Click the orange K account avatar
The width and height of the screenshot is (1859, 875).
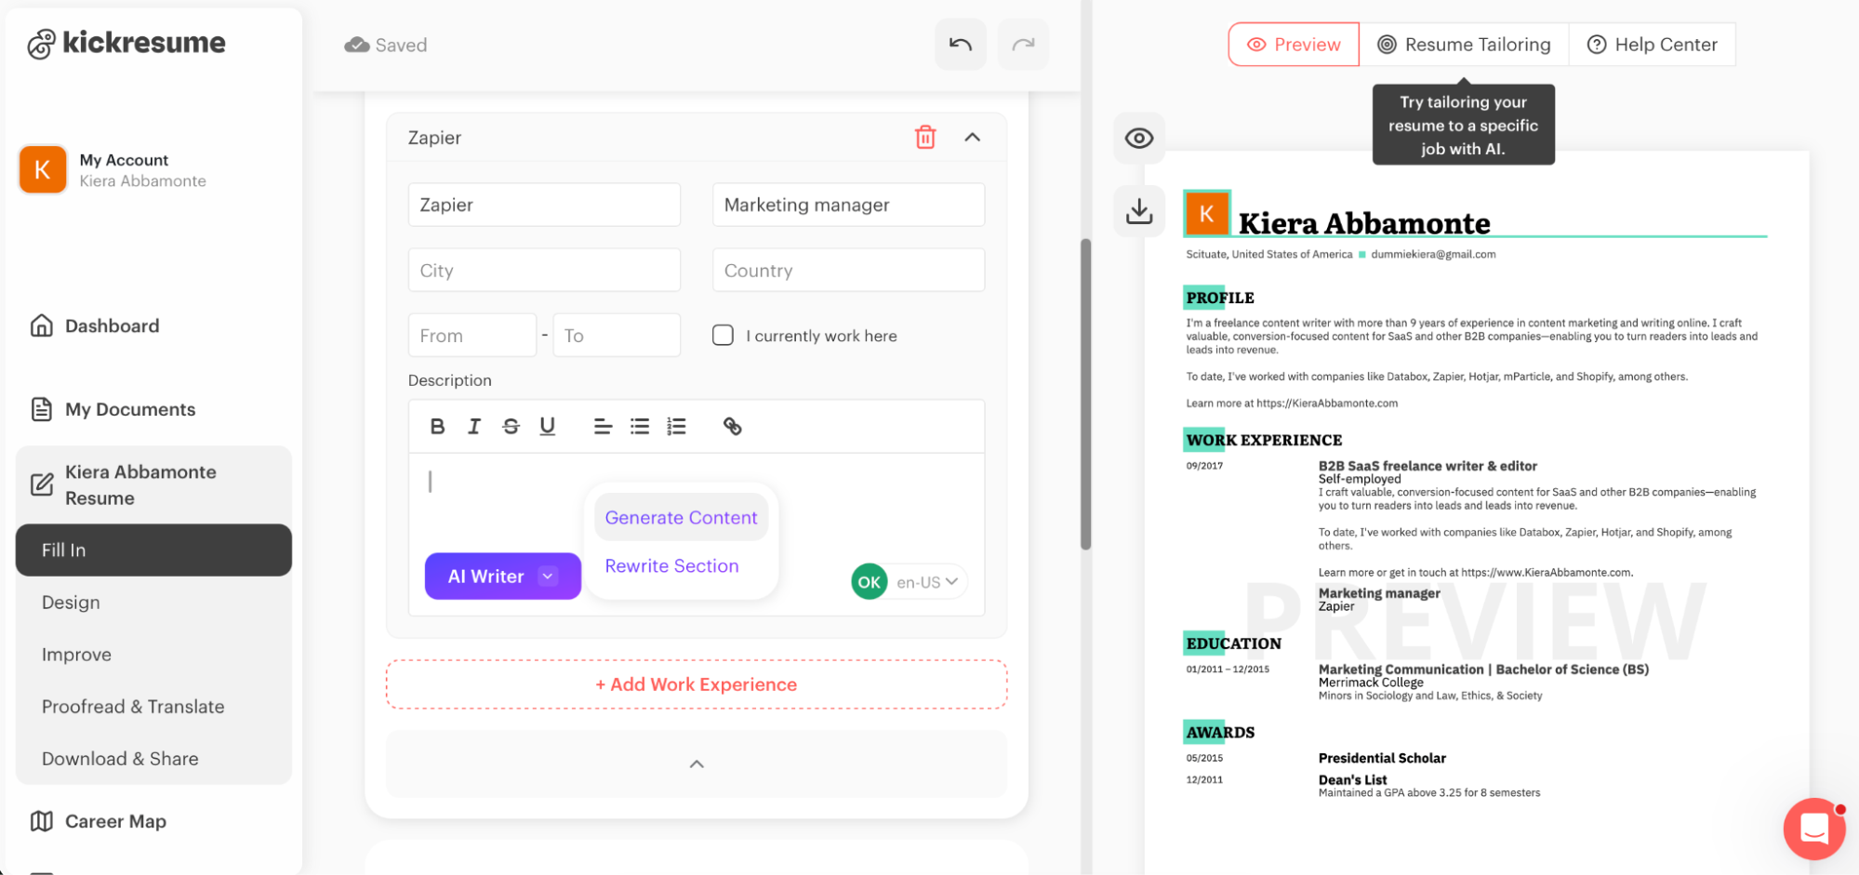pyautogui.click(x=43, y=169)
